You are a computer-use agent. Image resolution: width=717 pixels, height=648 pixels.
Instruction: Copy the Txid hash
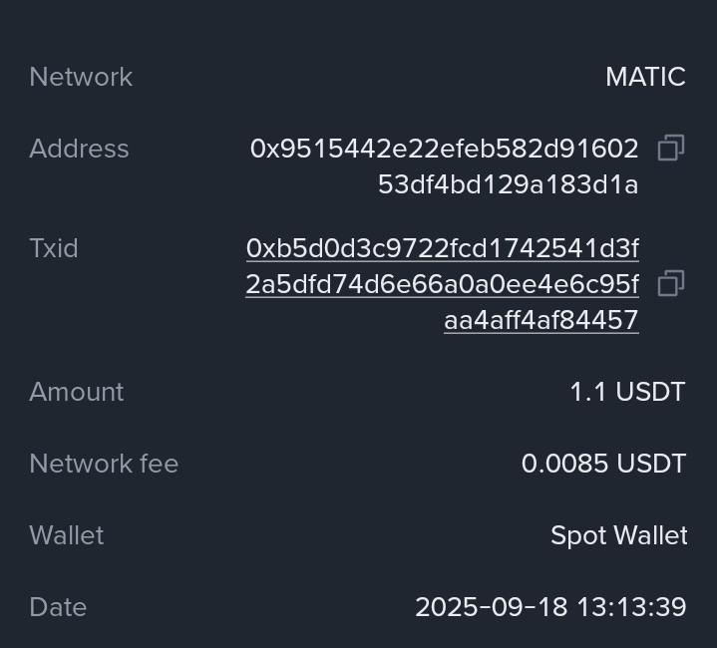click(x=671, y=284)
